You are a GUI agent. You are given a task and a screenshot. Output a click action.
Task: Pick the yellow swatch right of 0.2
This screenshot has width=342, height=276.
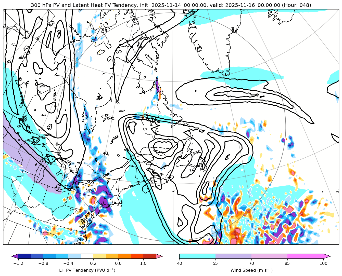99,256
